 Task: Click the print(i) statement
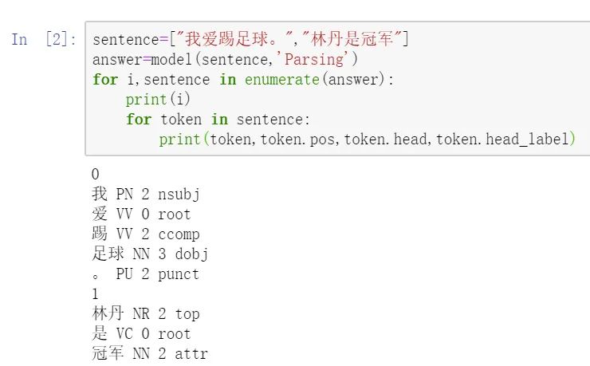pyautogui.click(x=159, y=100)
